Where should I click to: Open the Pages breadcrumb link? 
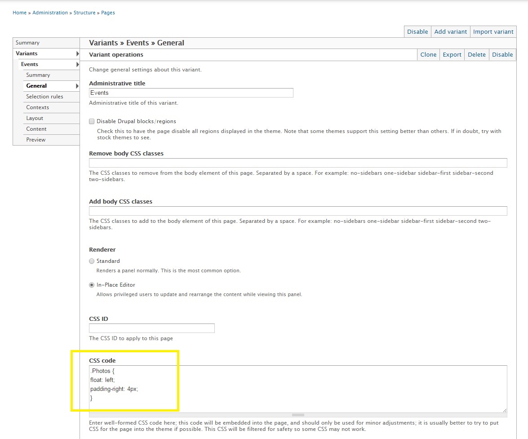(108, 13)
